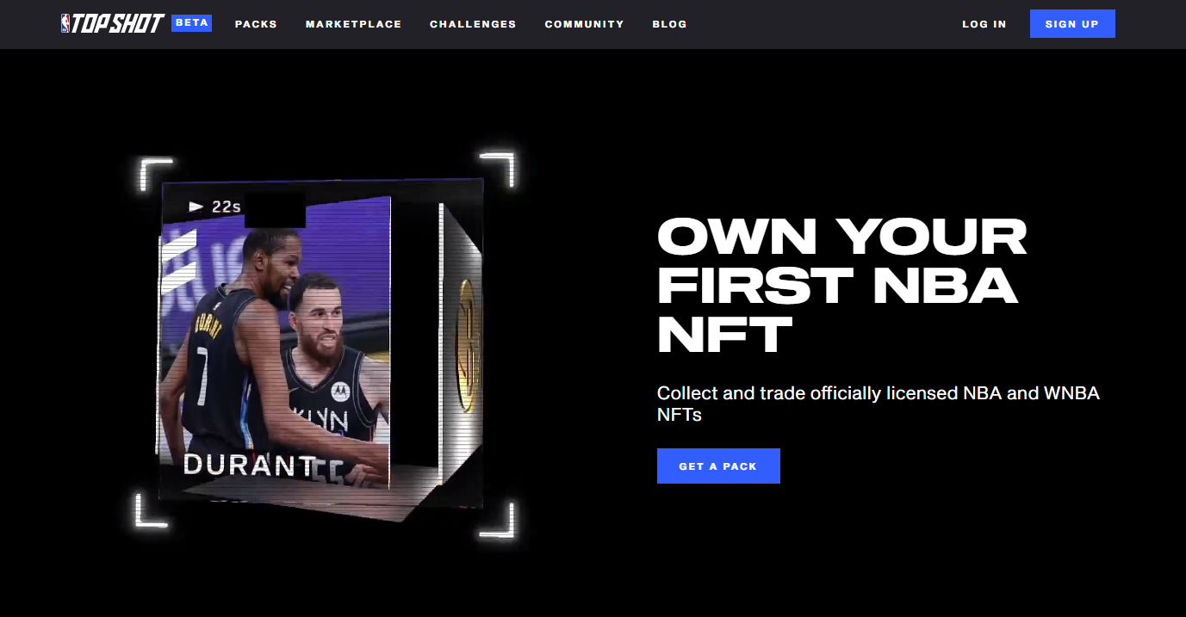Click the NBA Top Shot logo
Screen dimensions: 1186x617
(112, 23)
